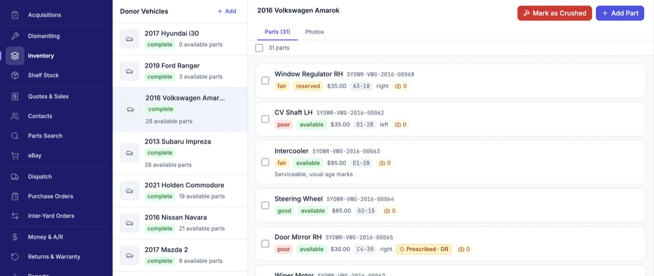Click car icon beside 2017 Mazda 2
654x276 pixels.
(130, 255)
